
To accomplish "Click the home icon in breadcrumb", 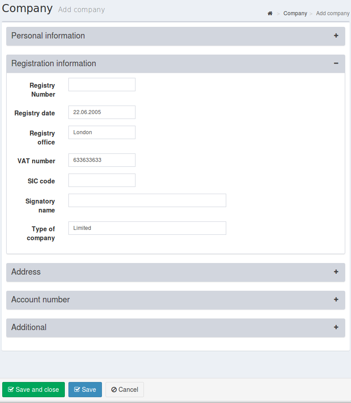I will coord(270,13).
